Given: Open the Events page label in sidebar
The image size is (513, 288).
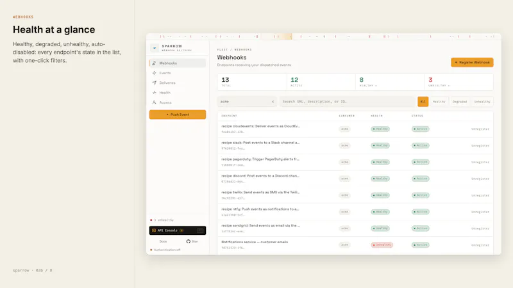Looking at the screenshot, I should coord(165,73).
